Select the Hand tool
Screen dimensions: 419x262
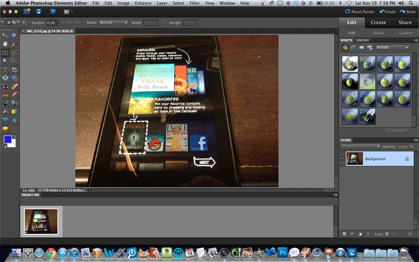tap(5, 44)
